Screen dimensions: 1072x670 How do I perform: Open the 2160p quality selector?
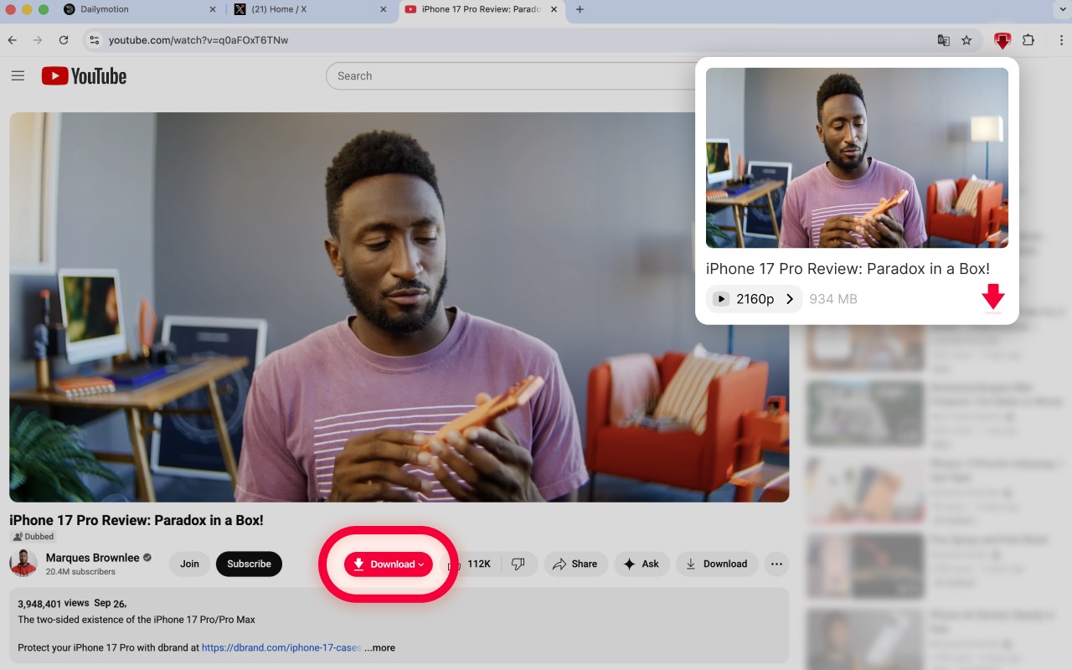coord(754,299)
